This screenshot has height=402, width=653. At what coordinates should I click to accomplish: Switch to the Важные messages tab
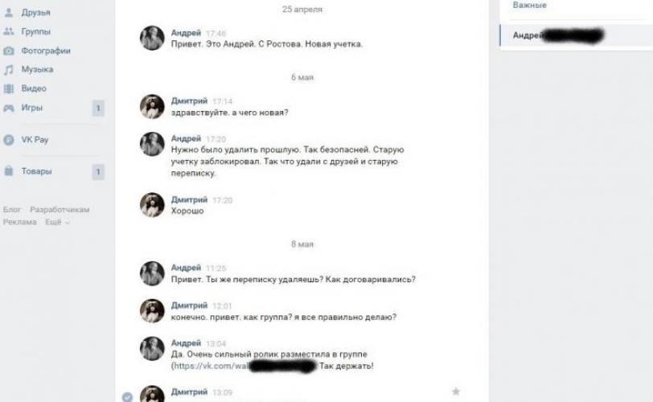(x=529, y=6)
